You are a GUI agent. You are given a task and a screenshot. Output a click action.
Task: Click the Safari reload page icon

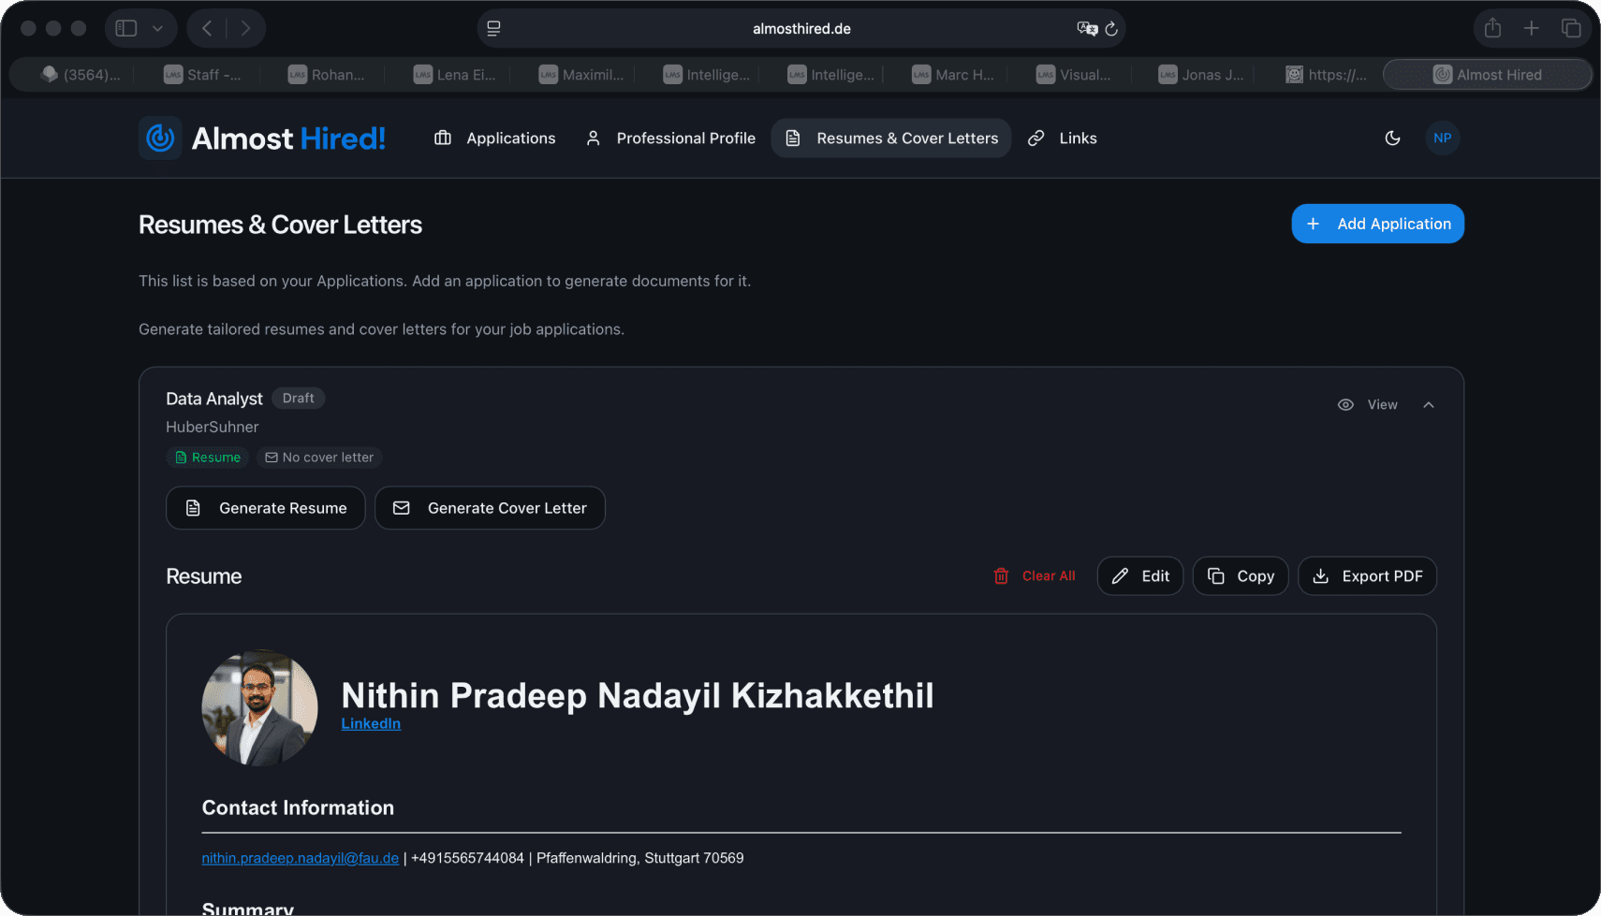tap(1111, 29)
